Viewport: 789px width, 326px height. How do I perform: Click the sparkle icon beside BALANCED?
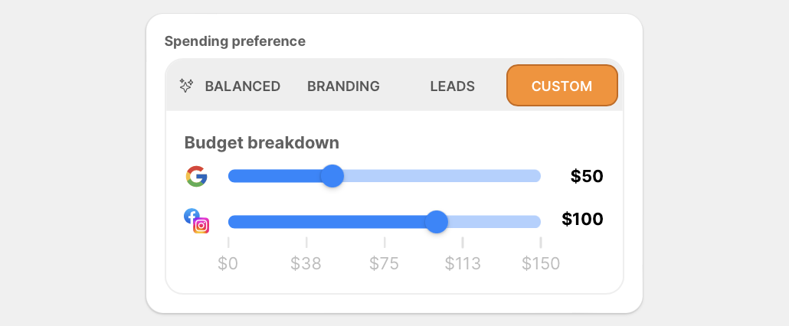(x=186, y=86)
